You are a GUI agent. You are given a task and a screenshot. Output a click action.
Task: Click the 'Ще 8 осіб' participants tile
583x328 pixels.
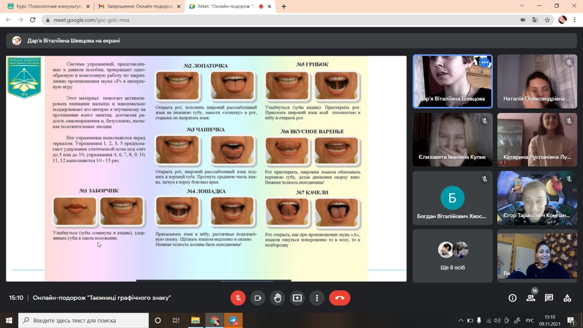point(453,256)
